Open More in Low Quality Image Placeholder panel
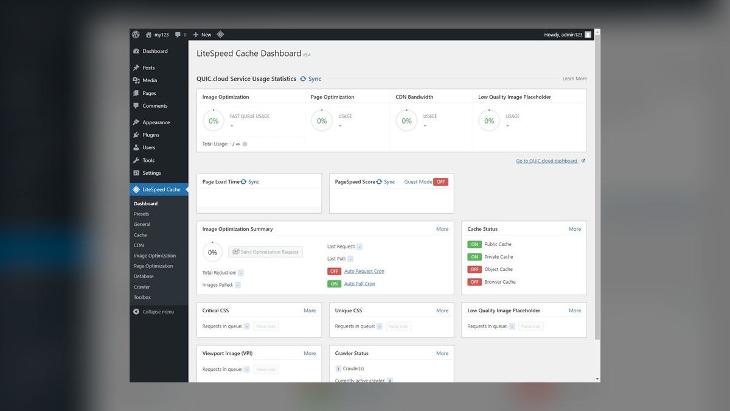This screenshot has height=411, width=730. pyautogui.click(x=575, y=311)
